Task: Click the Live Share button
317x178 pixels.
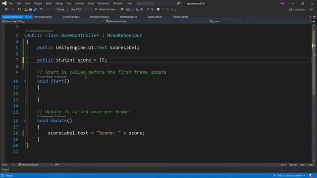Action: click(297, 10)
